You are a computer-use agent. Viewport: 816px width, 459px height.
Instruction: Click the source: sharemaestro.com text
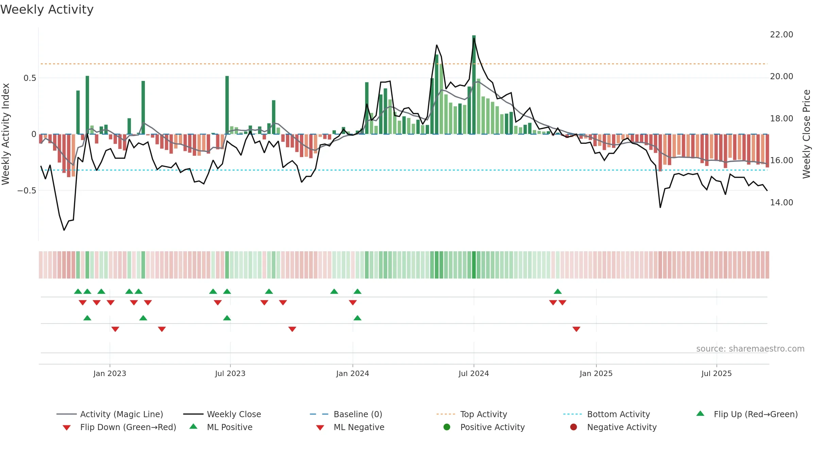pyautogui.click(x=750, y=349)
